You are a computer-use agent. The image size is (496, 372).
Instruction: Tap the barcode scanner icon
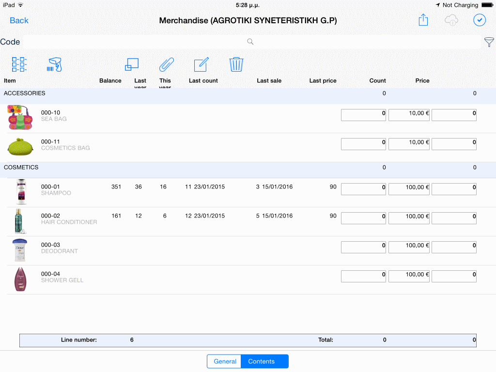(x=54, y=64)
